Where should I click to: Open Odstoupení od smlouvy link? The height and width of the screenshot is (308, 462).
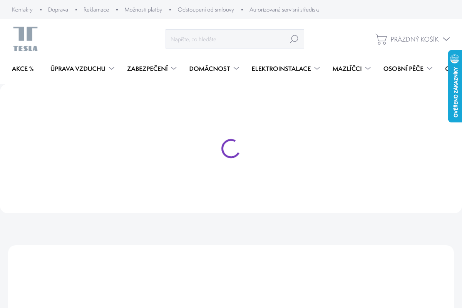[x=206, y=10]
